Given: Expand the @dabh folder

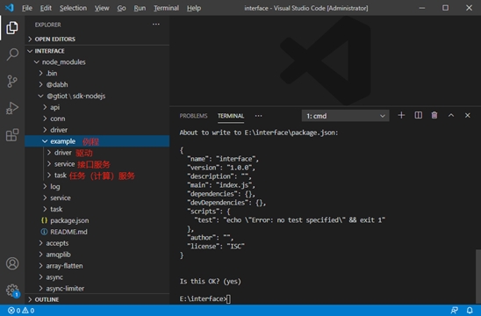Looking at the screenshot, I should pyautogui.click(x=97, y=84).
